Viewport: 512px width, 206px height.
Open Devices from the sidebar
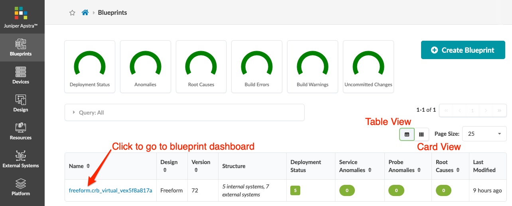tap(21, 75)
